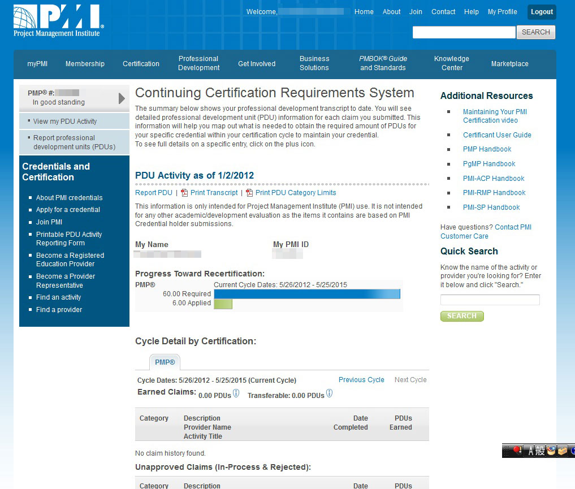This screenshot has width=575, height=489.
Task: Click the 般 conversion mode icon on the language bar
Action: click(540, 451)
